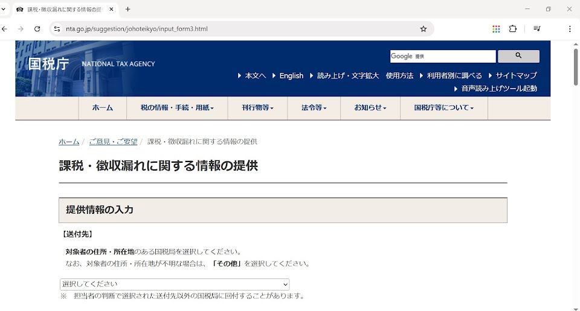The height and width of the screenshot is (311, 580).
Task: Open the browser extensions puzzle icon
Action: point(513,29)
